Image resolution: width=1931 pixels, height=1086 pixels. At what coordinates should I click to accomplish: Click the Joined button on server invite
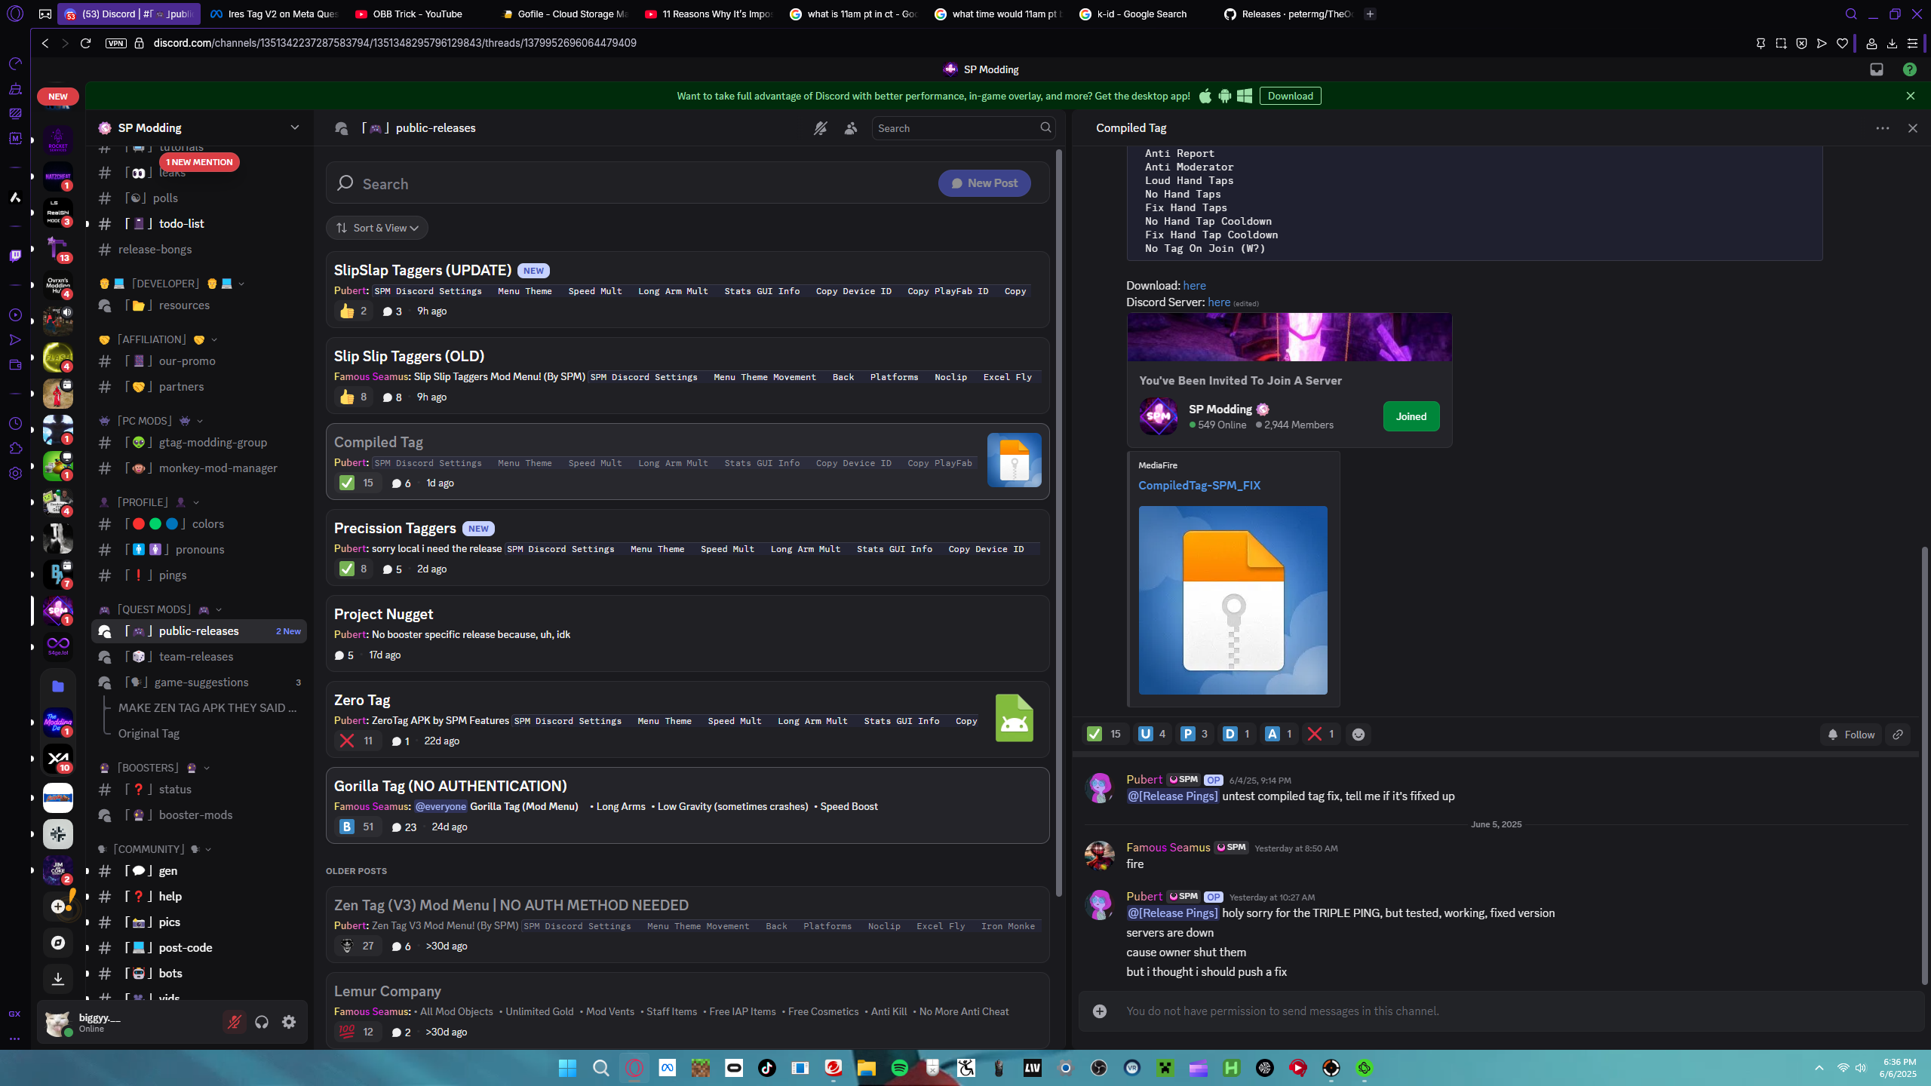(1411, 416)
